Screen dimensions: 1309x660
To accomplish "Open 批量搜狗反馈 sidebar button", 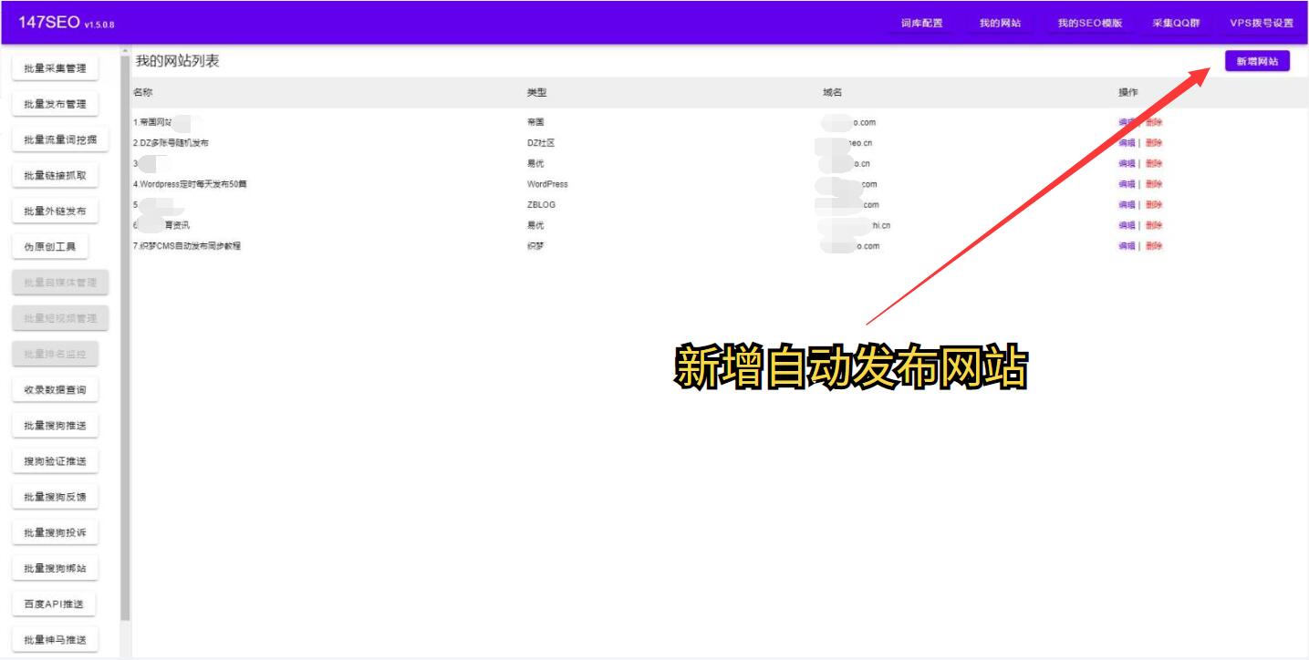I will pyautogui.click(x=55, y=497).
